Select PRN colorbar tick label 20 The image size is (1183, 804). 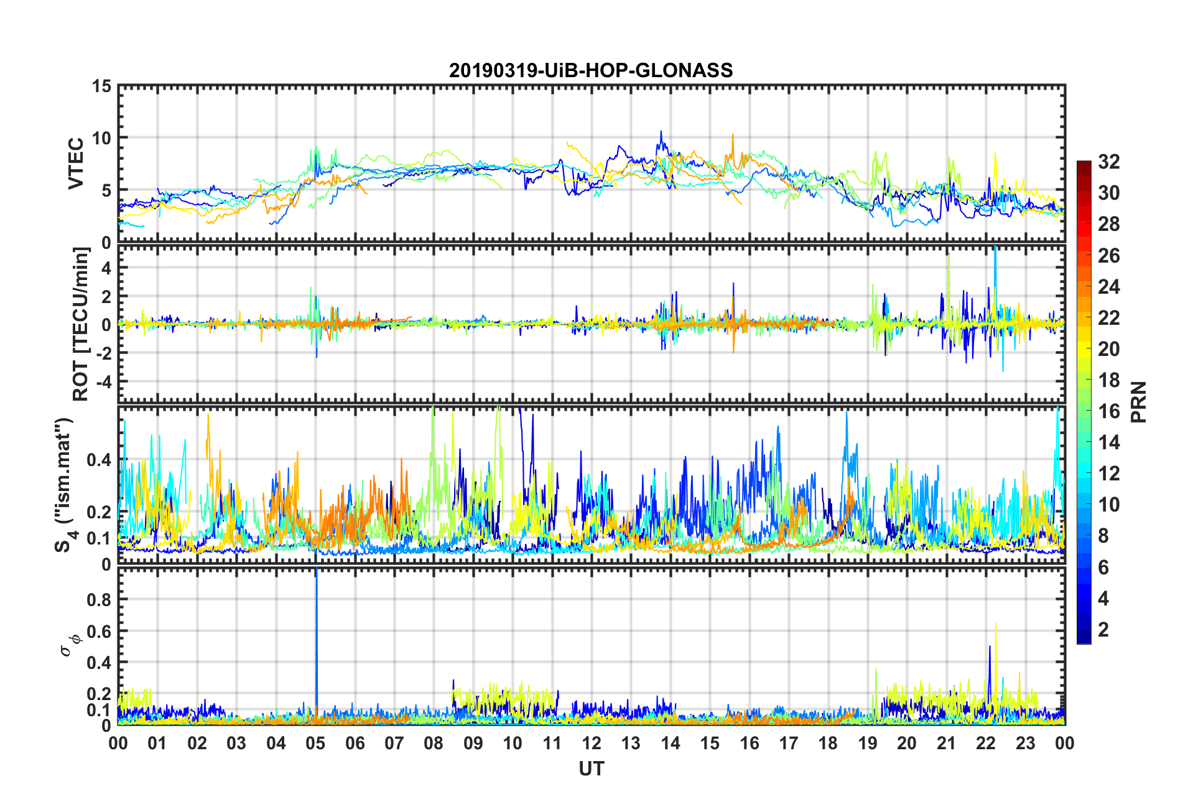(x=1109, y=349)
